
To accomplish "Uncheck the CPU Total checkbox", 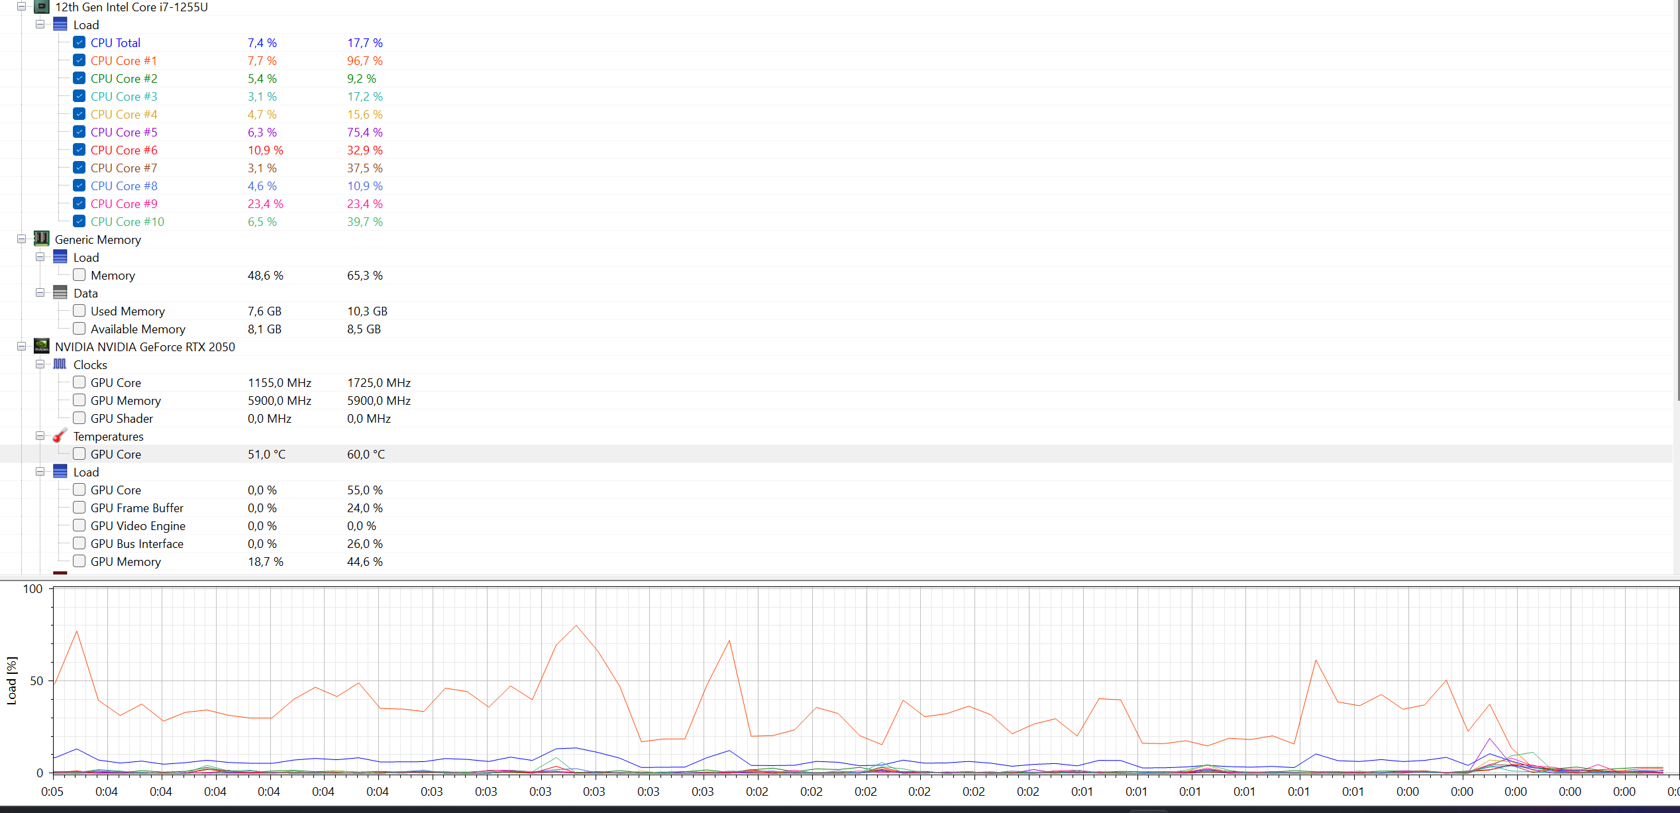I will click(x=79, y=43).
